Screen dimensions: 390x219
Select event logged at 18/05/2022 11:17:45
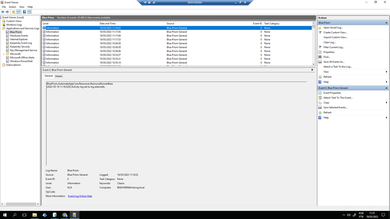click(176, 32)
